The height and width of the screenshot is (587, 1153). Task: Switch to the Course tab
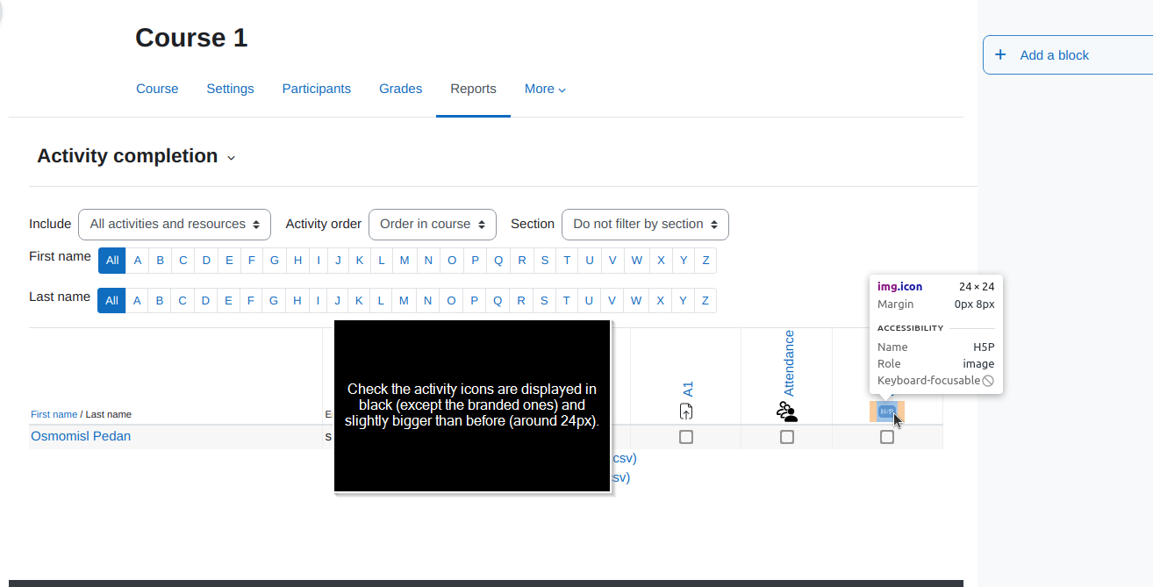coord(157,89)
